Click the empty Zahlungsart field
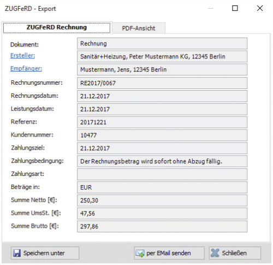 pyautogui.click(x=162, y=174)
